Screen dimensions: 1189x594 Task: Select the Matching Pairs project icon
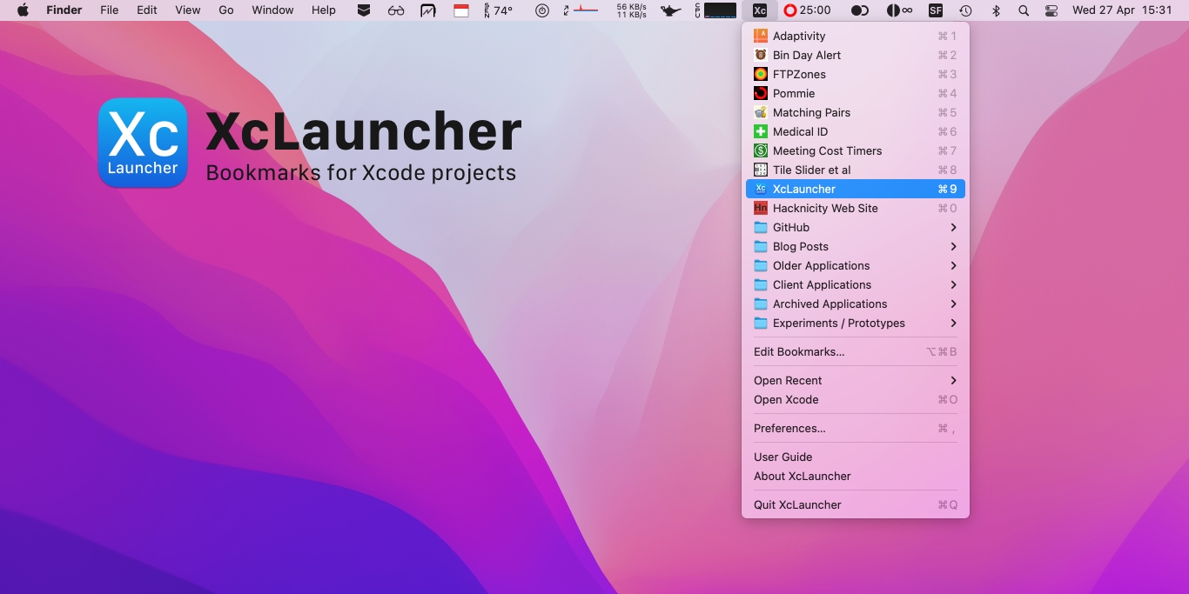pos(759,112)
